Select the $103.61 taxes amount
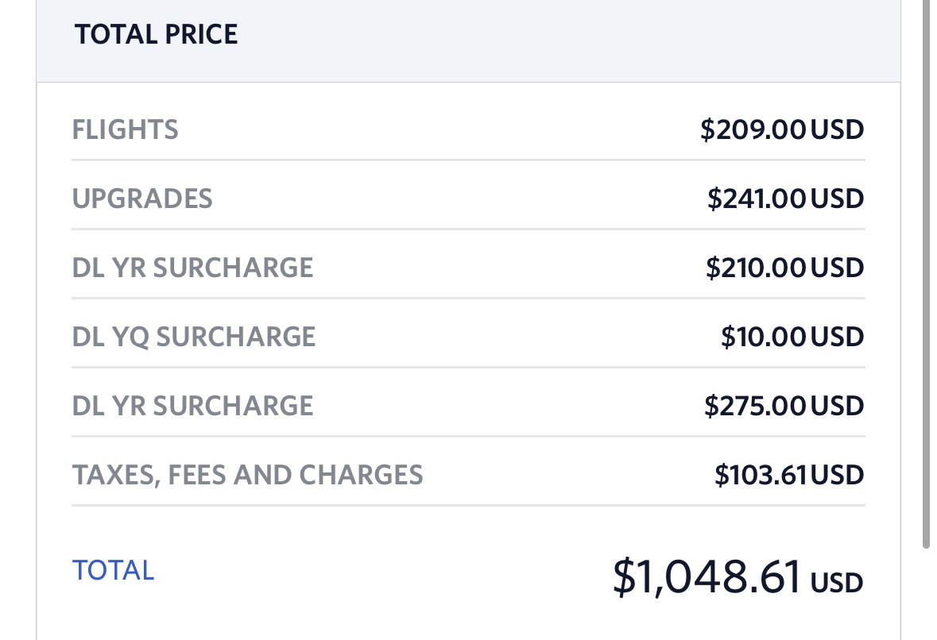The height and width of the screenshot is (640, 937). [x=761, y=475]
